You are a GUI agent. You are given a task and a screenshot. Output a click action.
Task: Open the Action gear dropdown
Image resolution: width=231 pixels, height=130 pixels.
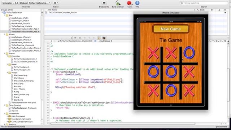click(x=56, y=3)
